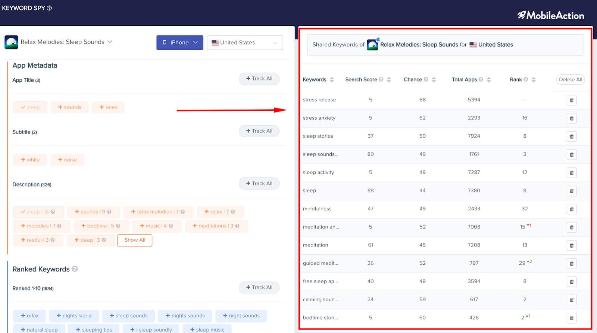Add ranked keyword 'natural sleep'
Viewport: 597px width, 333px height.
pyautogui.click(x=39, y=329)
